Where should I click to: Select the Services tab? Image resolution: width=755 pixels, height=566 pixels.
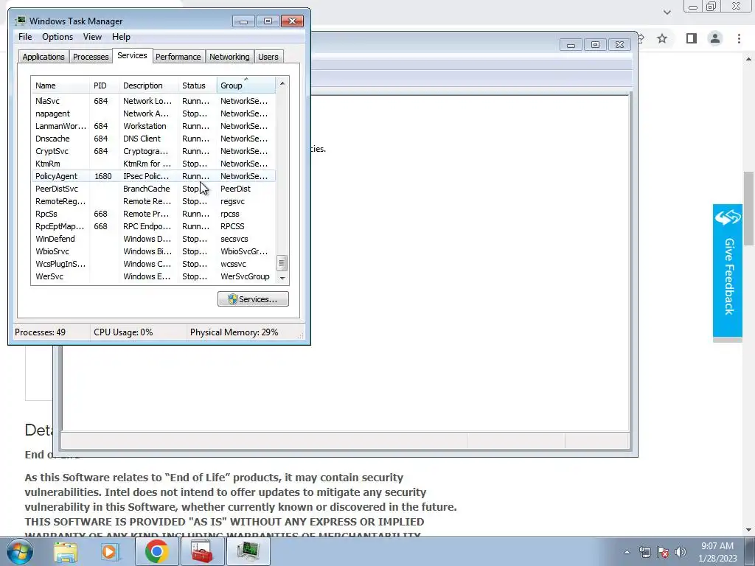tap(132, 55)
